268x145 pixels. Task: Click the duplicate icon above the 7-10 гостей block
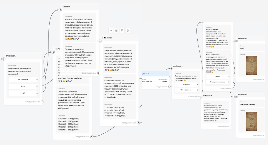click(122, 30)
